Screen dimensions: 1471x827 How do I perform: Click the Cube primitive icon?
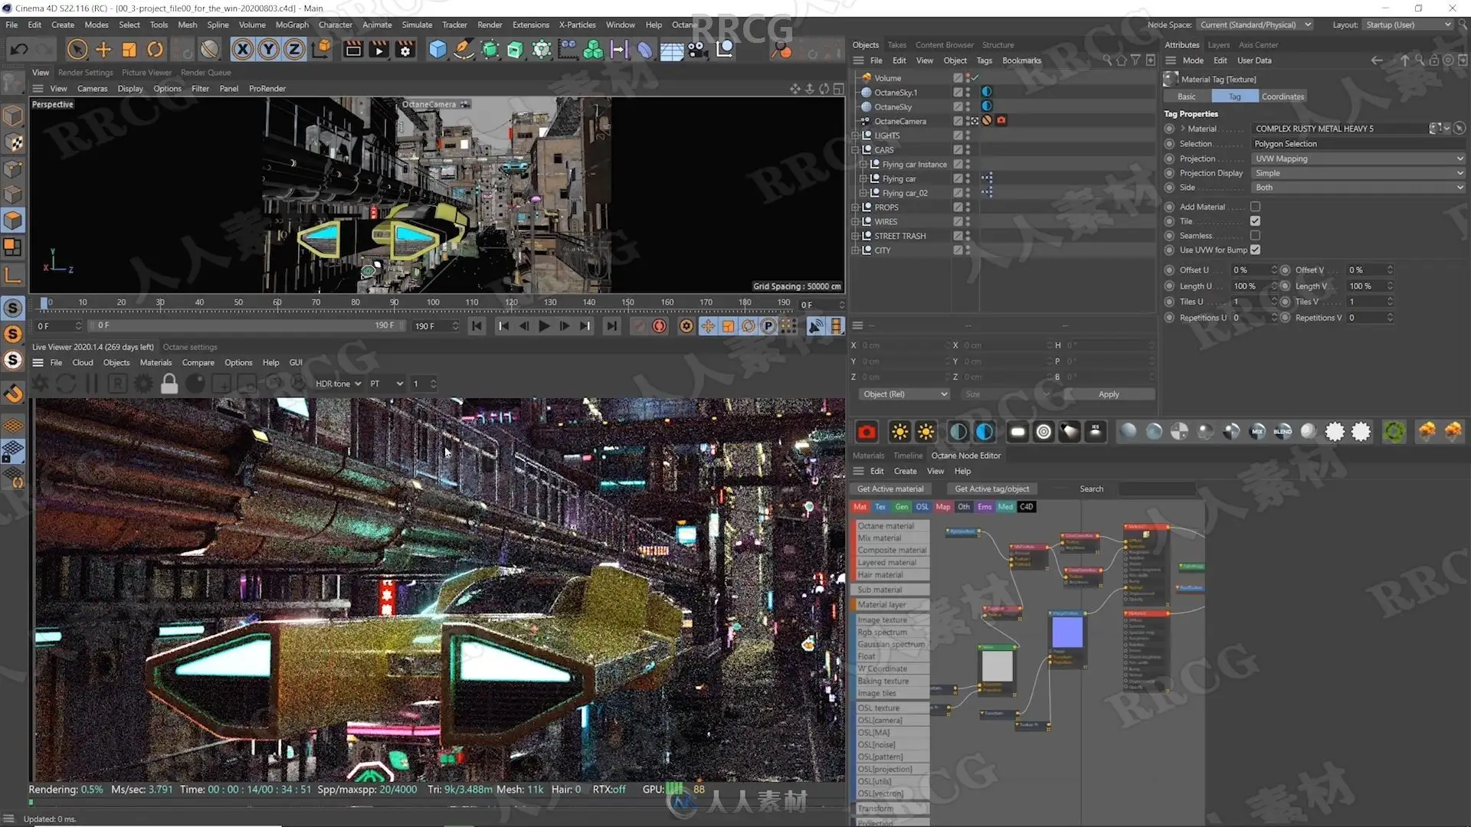coord(437,50)
